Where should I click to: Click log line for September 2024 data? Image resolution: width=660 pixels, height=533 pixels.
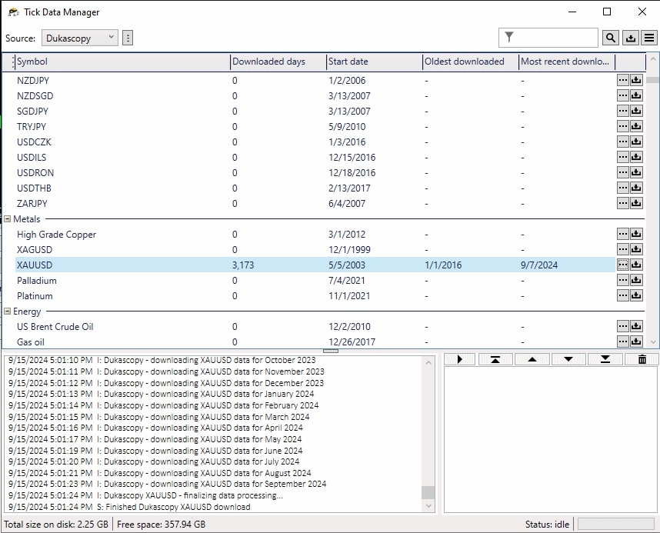[x=167, y=485]
